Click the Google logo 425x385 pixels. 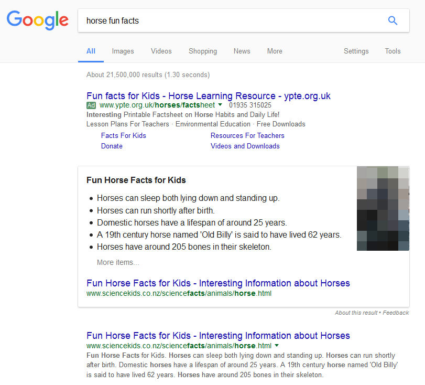(37, 20)
